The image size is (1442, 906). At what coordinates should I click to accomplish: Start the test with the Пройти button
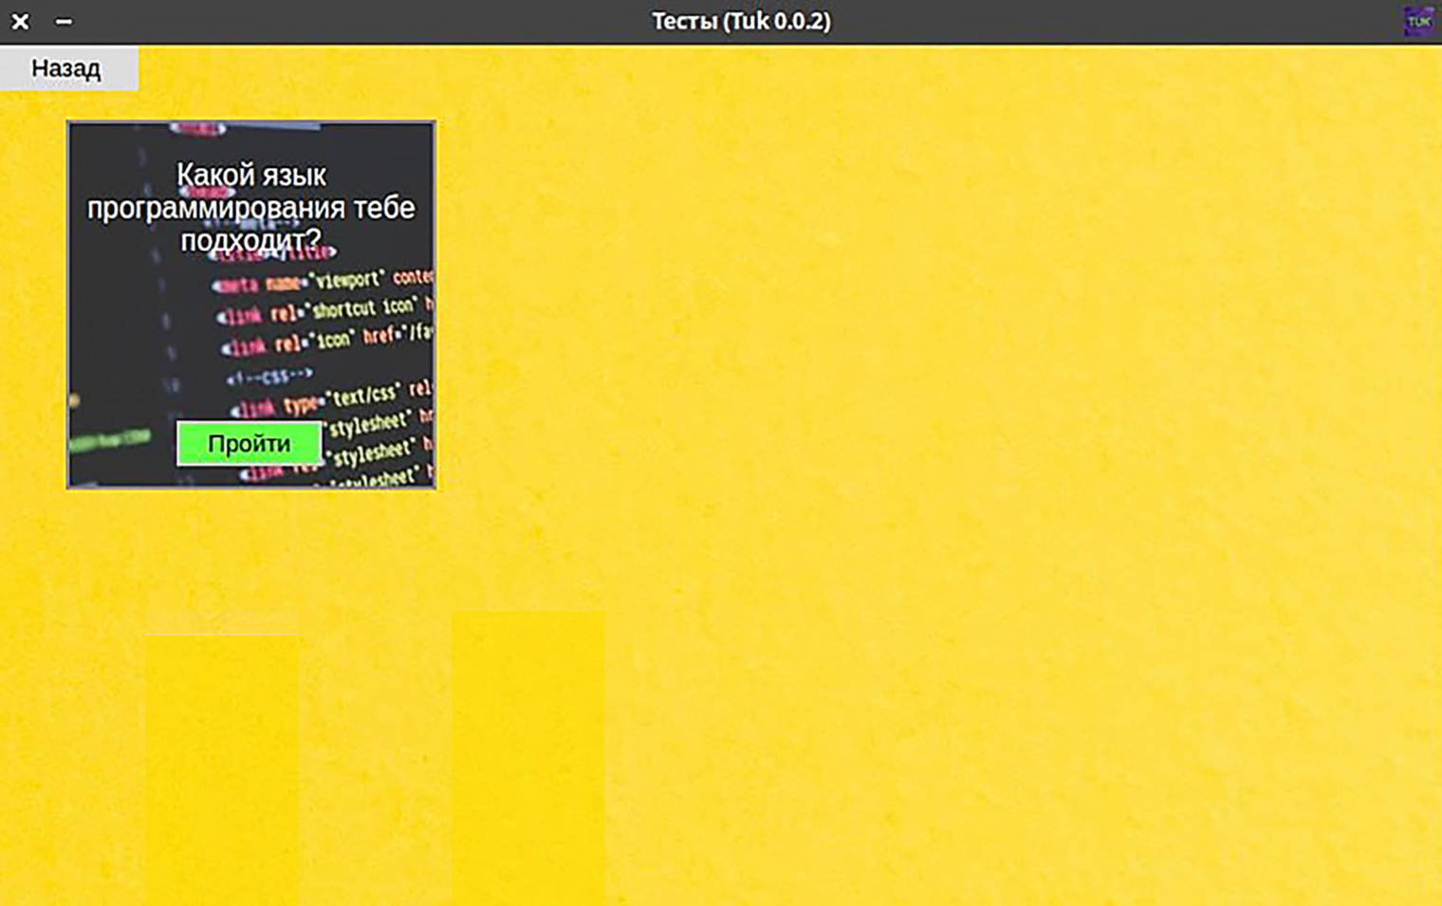point(250,444)
